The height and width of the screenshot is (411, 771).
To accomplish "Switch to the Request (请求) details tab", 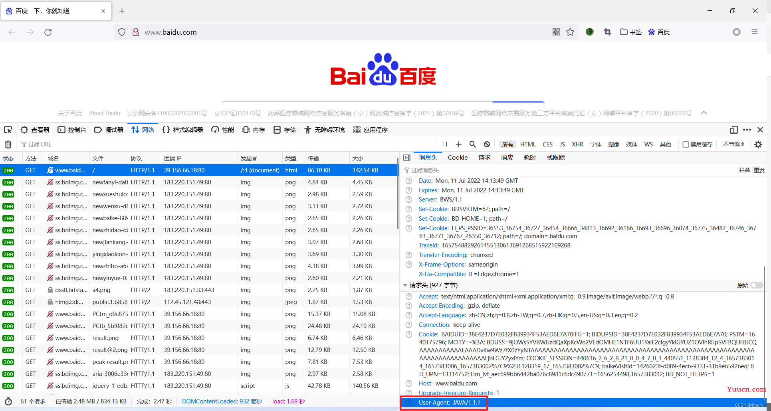I will coord(484,158).
